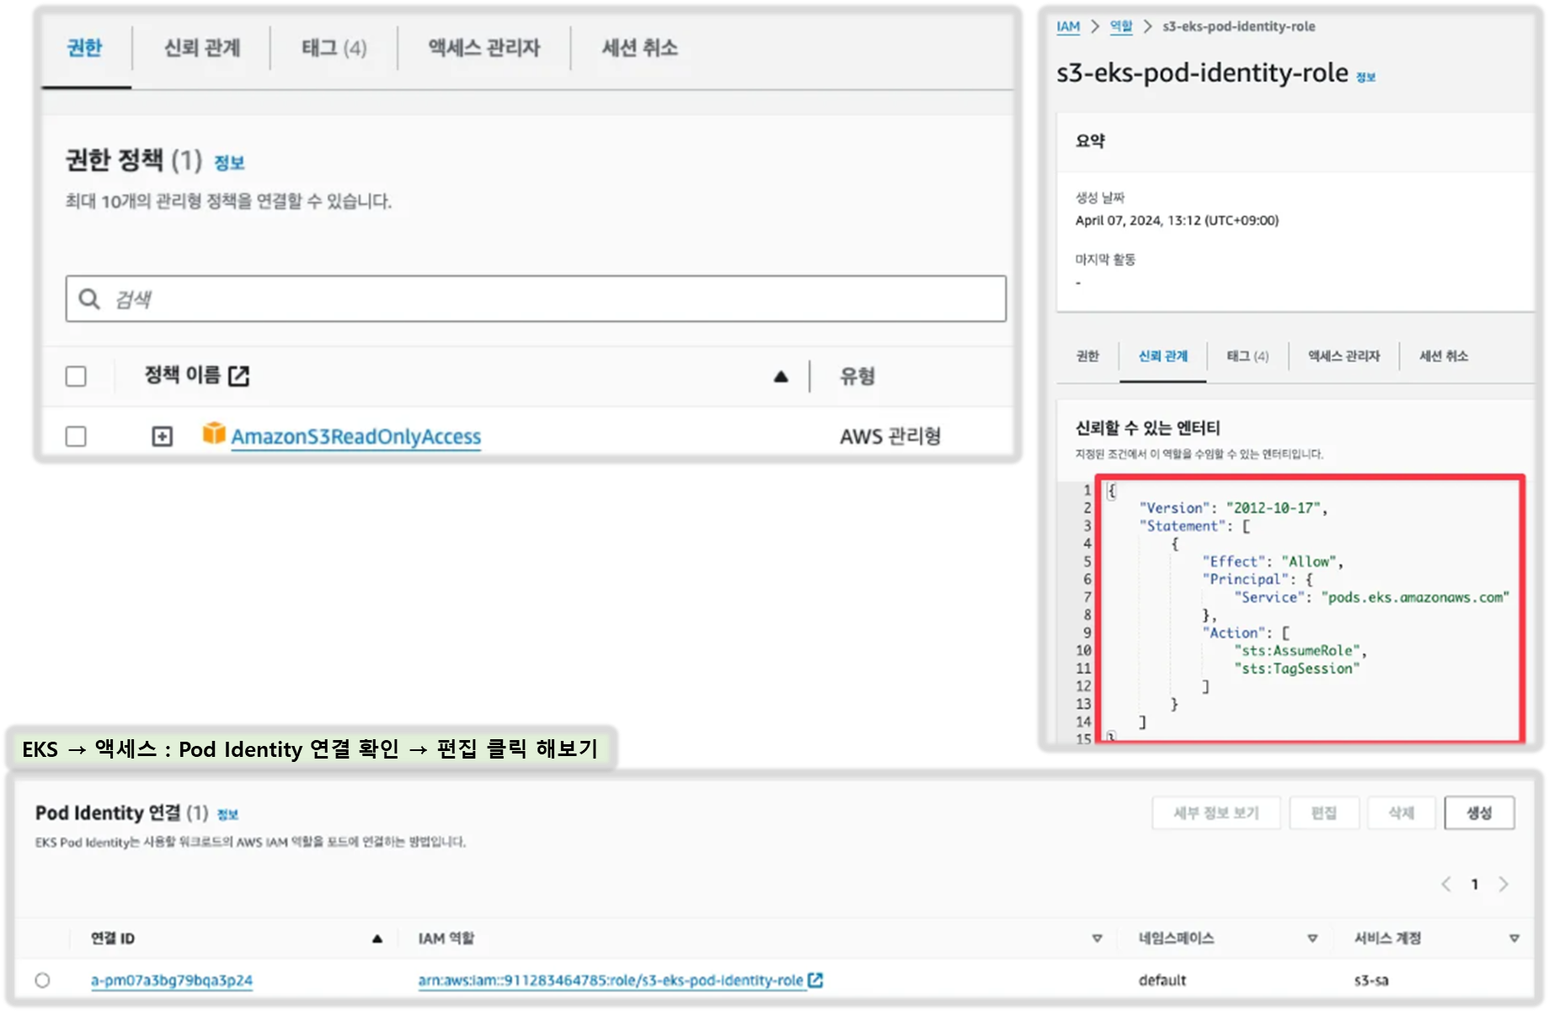Click the 삭제 button for Pod Identity
This screenshot has width=1549, height=1012.
pos(1402,812)
